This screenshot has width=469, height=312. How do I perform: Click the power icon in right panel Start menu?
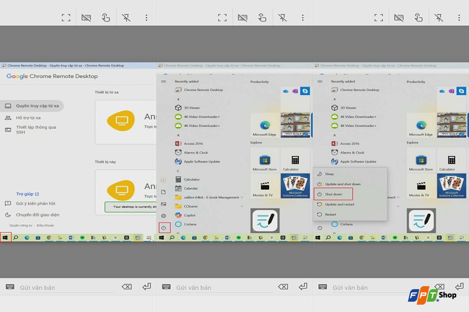(320, 228)
